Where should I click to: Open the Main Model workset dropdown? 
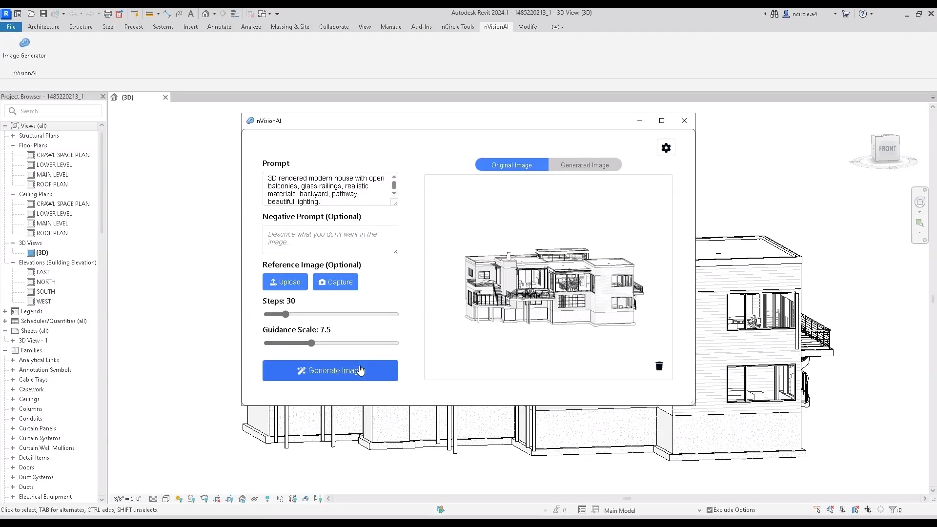699,510
